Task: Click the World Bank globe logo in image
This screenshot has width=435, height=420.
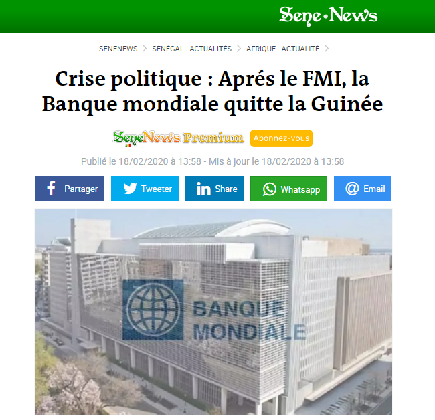Action: (153, 310)
